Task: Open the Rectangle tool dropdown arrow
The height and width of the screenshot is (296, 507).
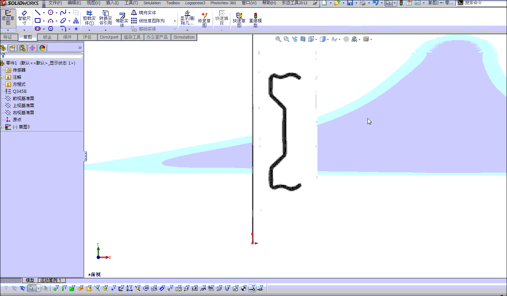Action: coord(44,21)
